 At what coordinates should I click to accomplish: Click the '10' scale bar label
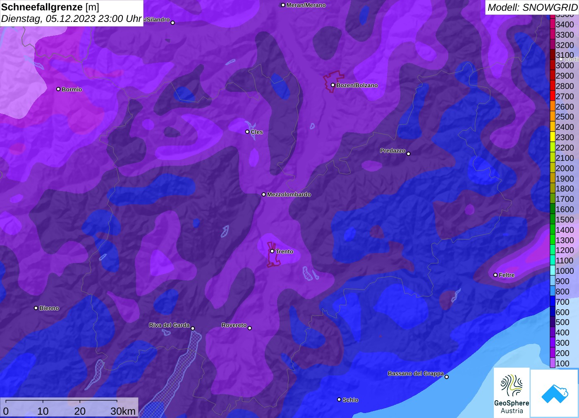pyautogui.click(x=43, y=411)
